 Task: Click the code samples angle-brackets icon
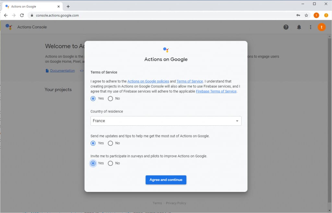pyautogui.click(x=82, y=71)
